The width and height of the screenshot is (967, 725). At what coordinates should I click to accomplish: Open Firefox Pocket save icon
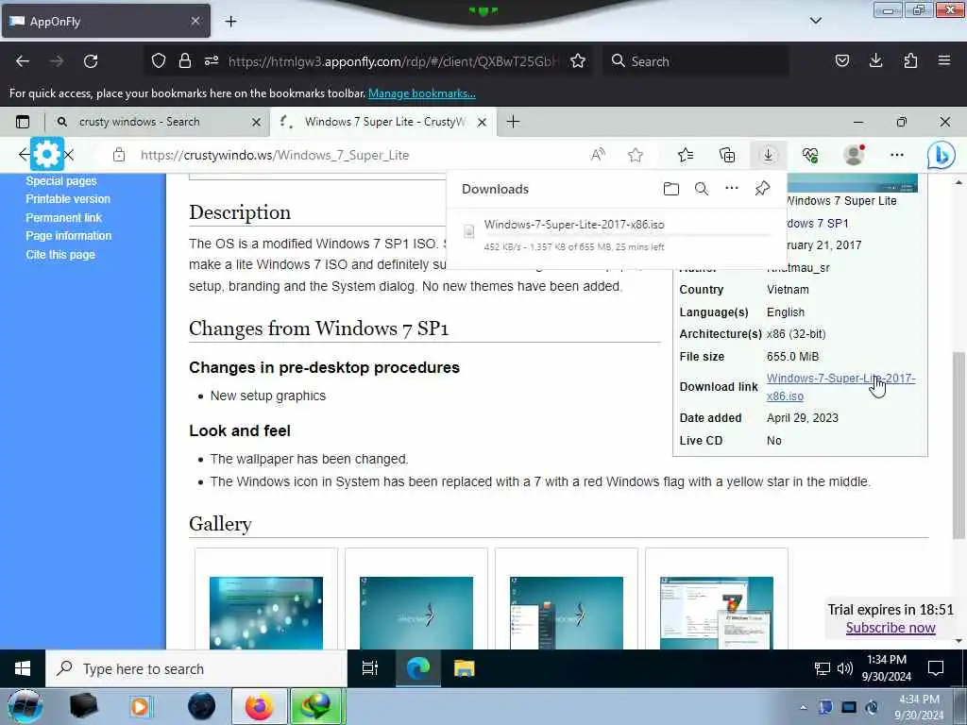pos(841,60)
